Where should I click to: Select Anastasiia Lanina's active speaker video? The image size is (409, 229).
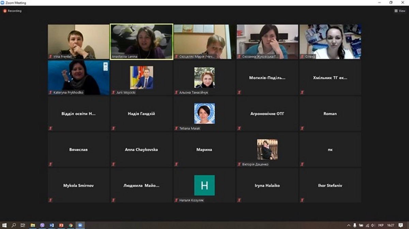coord(141,41)
